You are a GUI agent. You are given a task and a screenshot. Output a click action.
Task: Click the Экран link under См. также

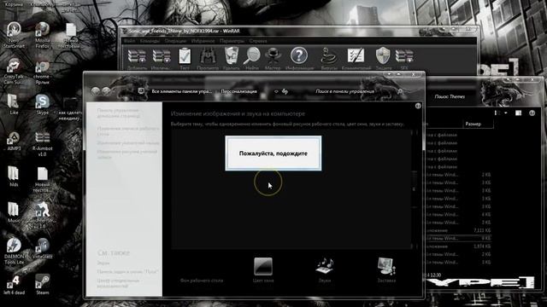pos(103,264)
